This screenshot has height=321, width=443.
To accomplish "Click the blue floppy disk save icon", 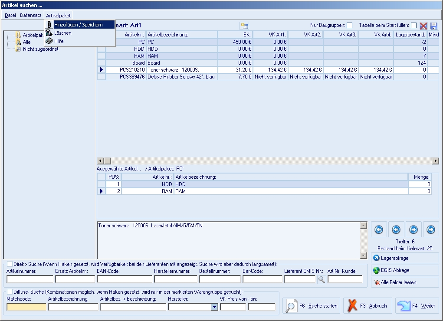I will 434,26.
